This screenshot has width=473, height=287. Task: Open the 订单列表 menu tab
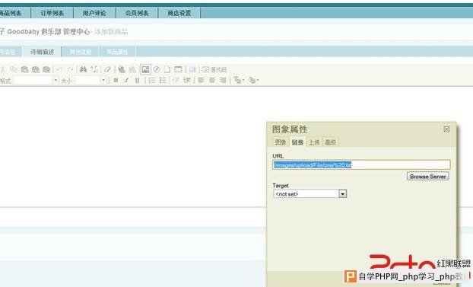(x=52, y=13)
